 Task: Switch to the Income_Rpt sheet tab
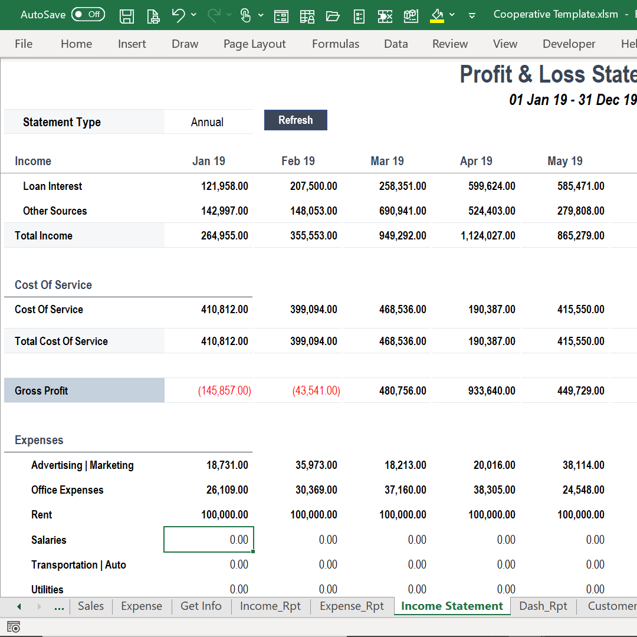pos(270,606)
